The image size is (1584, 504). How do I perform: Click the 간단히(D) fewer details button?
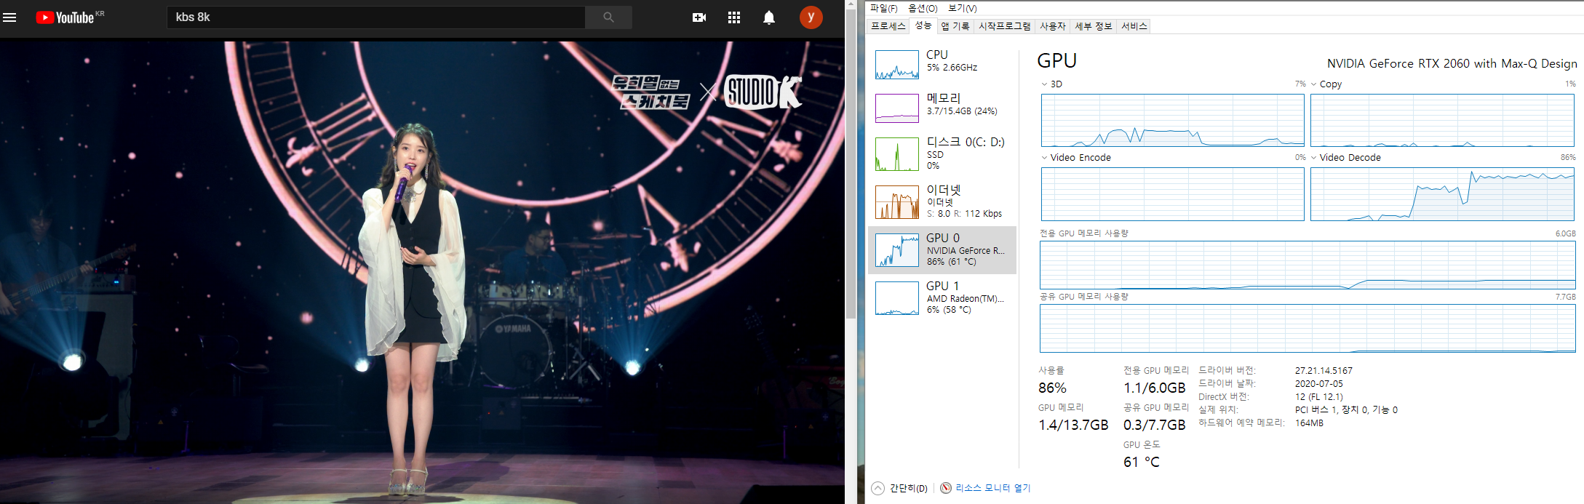(x=908, y=488)
